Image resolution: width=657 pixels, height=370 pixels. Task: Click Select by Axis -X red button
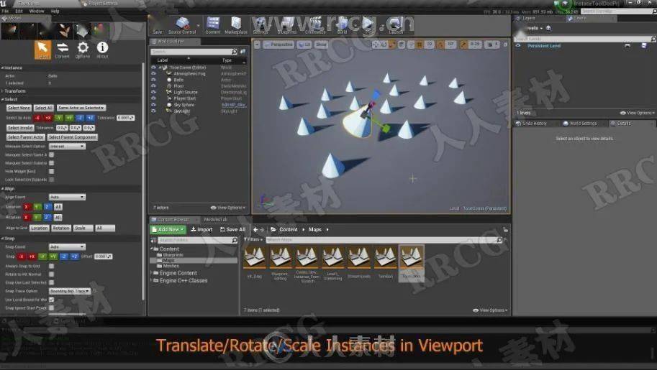pos(37,118)
